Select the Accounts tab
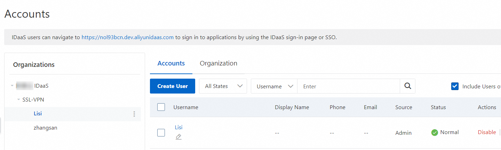Viewport: 501px width, 150px height. [171, 63]
